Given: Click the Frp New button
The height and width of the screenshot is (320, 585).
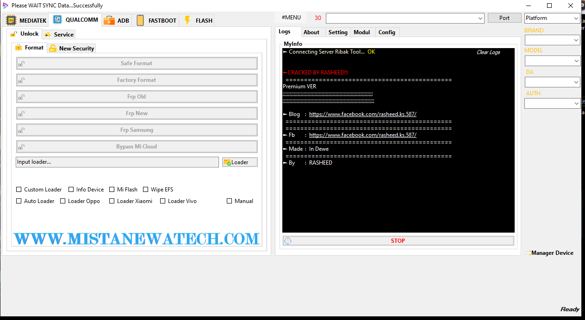Looking at the screenshot, I should [x=137, y=113].
